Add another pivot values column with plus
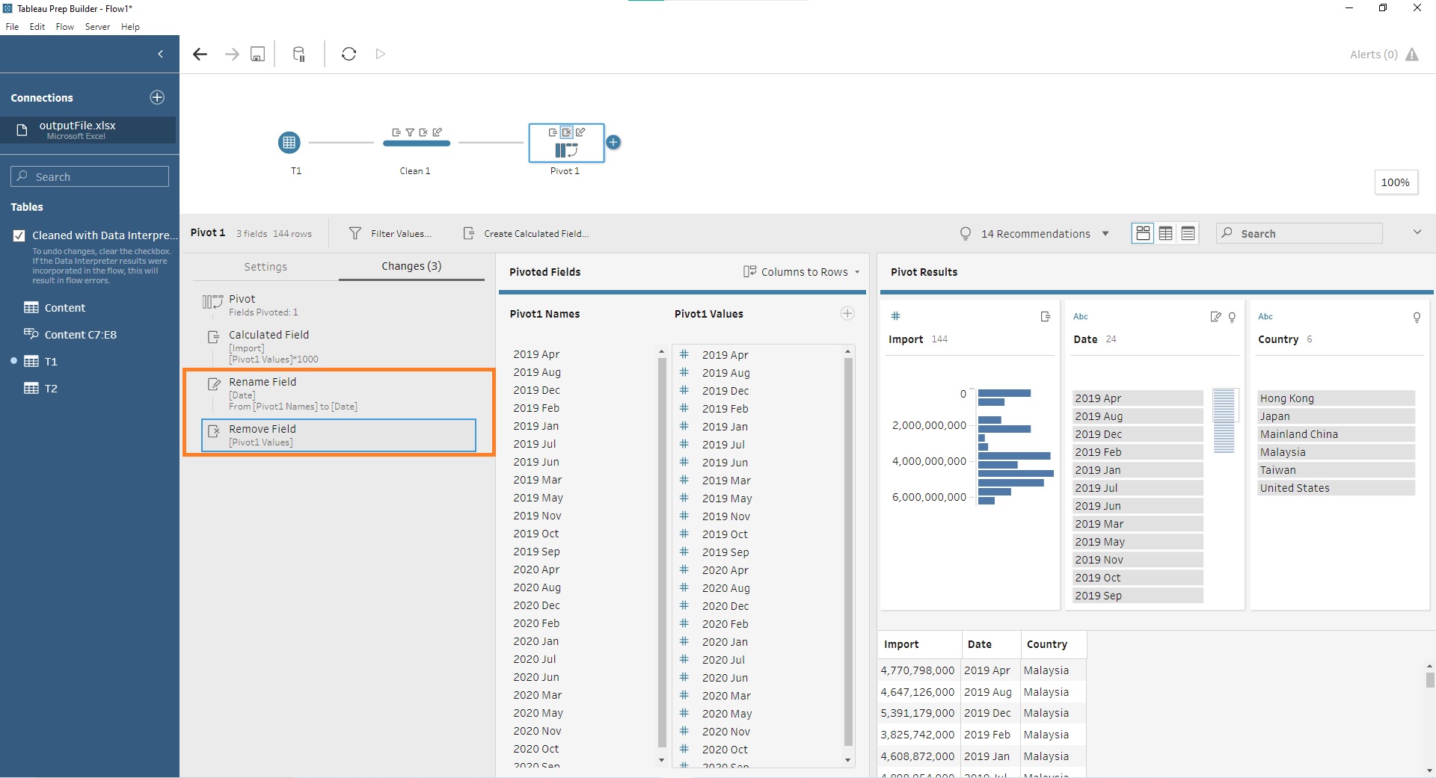 point(847,314)
